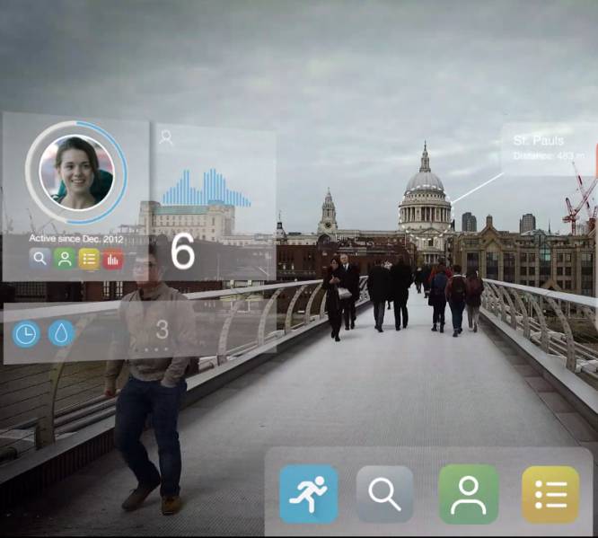This screenshot has width=598, height=538.
Task: Open the yellow list icon in the dock
Action: (x=550, y=494)
